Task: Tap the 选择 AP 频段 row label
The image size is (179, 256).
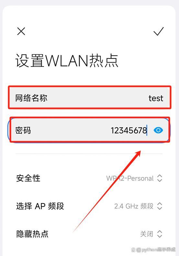Action: click(40, 206)
